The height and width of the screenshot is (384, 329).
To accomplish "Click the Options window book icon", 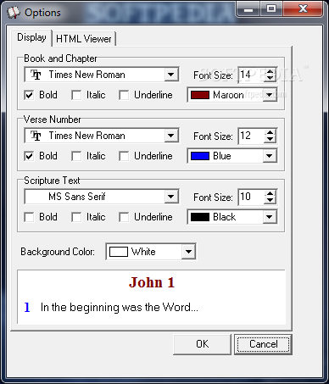I will (x=14, y=13).
